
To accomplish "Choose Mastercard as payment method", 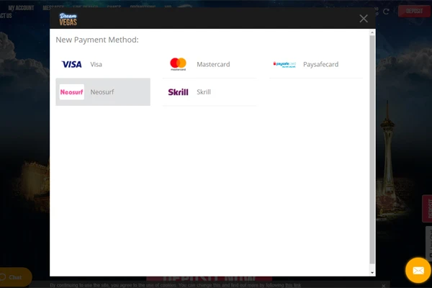I will [x=210, y=64].
